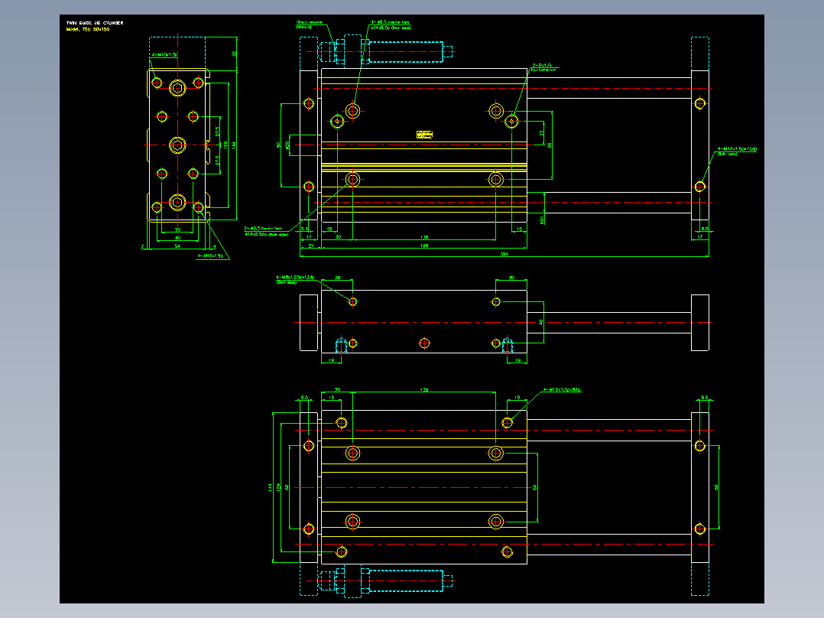This screenshot has height=618, width=824.
Task: Select the '21' dimension below the main view
Action: coord(310,245)
